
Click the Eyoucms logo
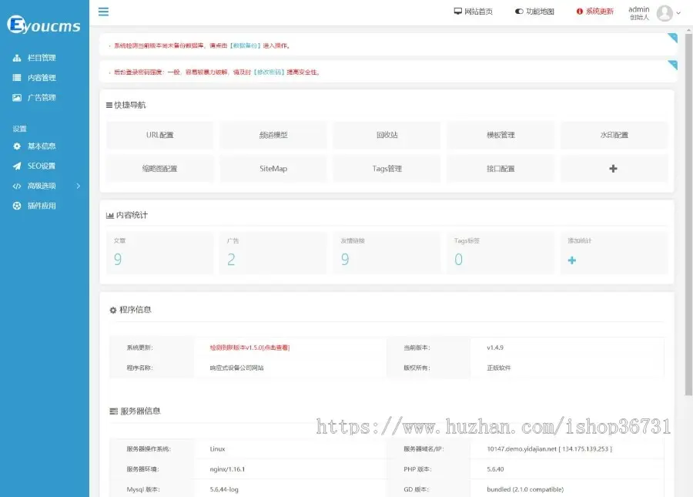point(44,26)
